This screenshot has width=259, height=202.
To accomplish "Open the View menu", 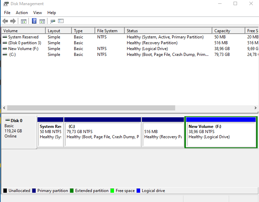I will click(37, 13).
